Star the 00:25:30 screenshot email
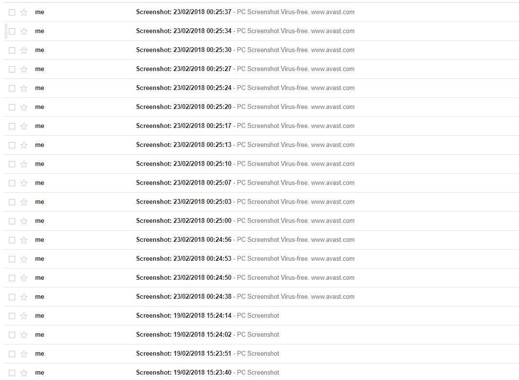The height and width of the screenshot is (380, 519). 24,50
